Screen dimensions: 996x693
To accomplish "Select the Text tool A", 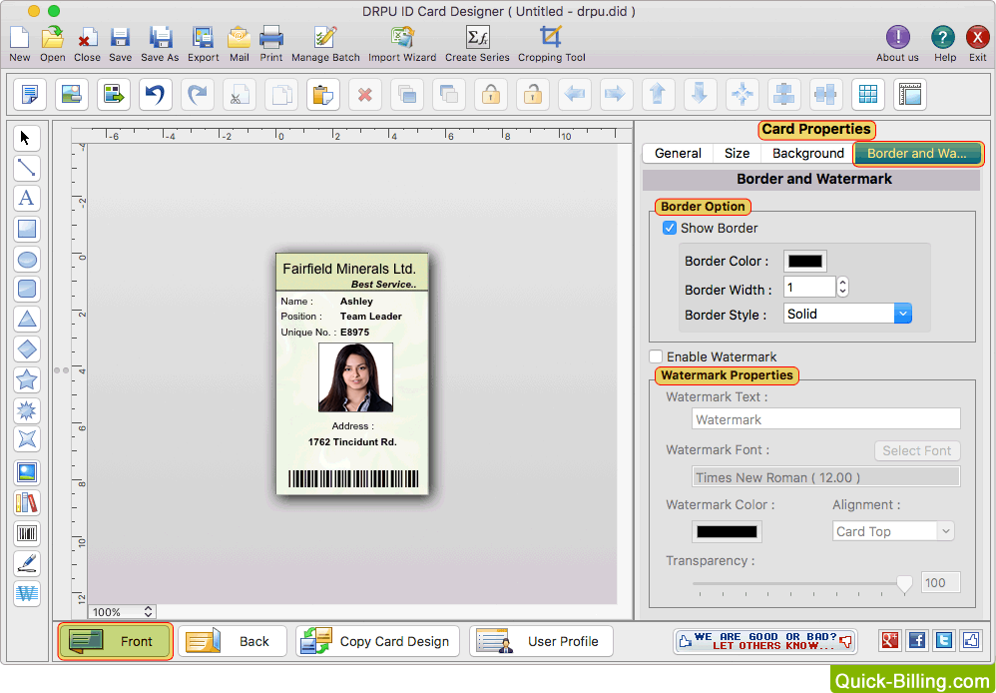I will coord(26,198).
